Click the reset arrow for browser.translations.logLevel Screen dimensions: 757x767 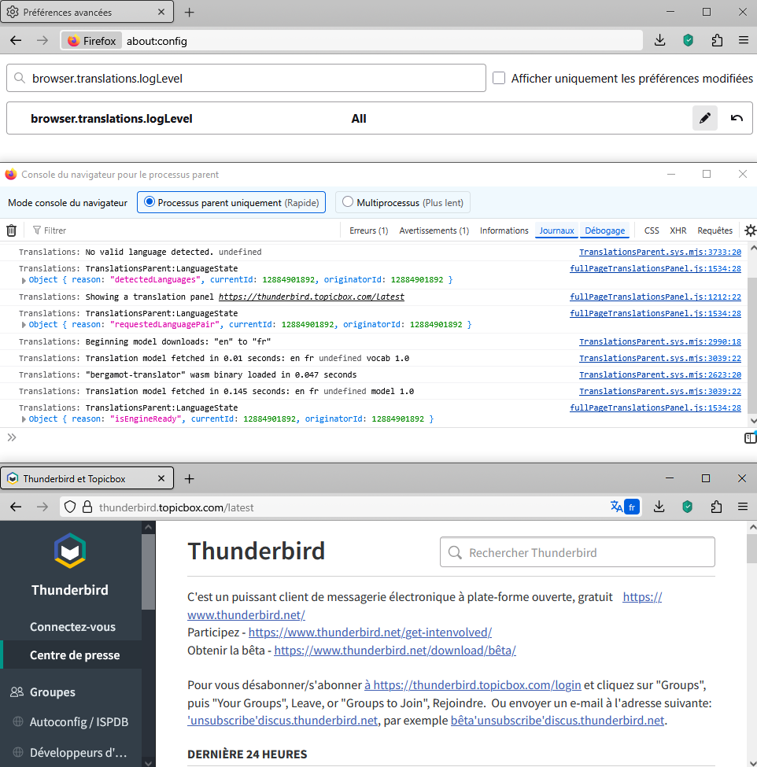[737, 118]
